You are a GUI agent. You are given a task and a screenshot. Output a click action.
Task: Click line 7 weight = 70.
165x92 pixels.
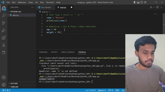point(54,32)
